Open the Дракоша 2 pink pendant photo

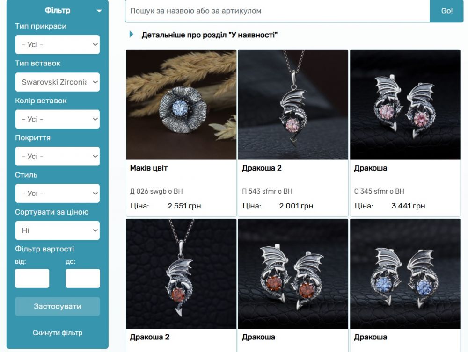point(293,105)
